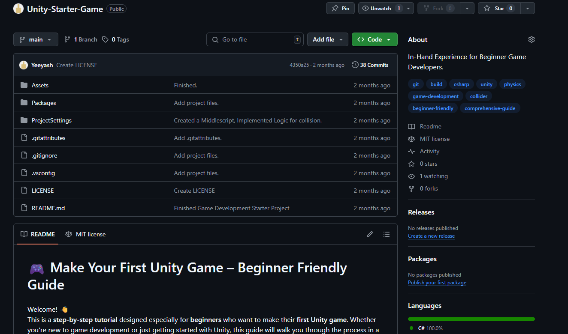This screenshot has width=568, height=334.
Task: Select the csharp topic tag
Action: point(462,84)
